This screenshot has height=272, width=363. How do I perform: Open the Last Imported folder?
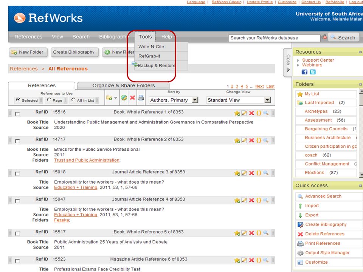pyautogui.click(x=319, y=103)
